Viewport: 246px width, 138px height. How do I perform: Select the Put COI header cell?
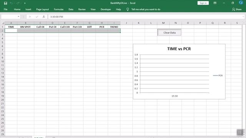point(77,27)
